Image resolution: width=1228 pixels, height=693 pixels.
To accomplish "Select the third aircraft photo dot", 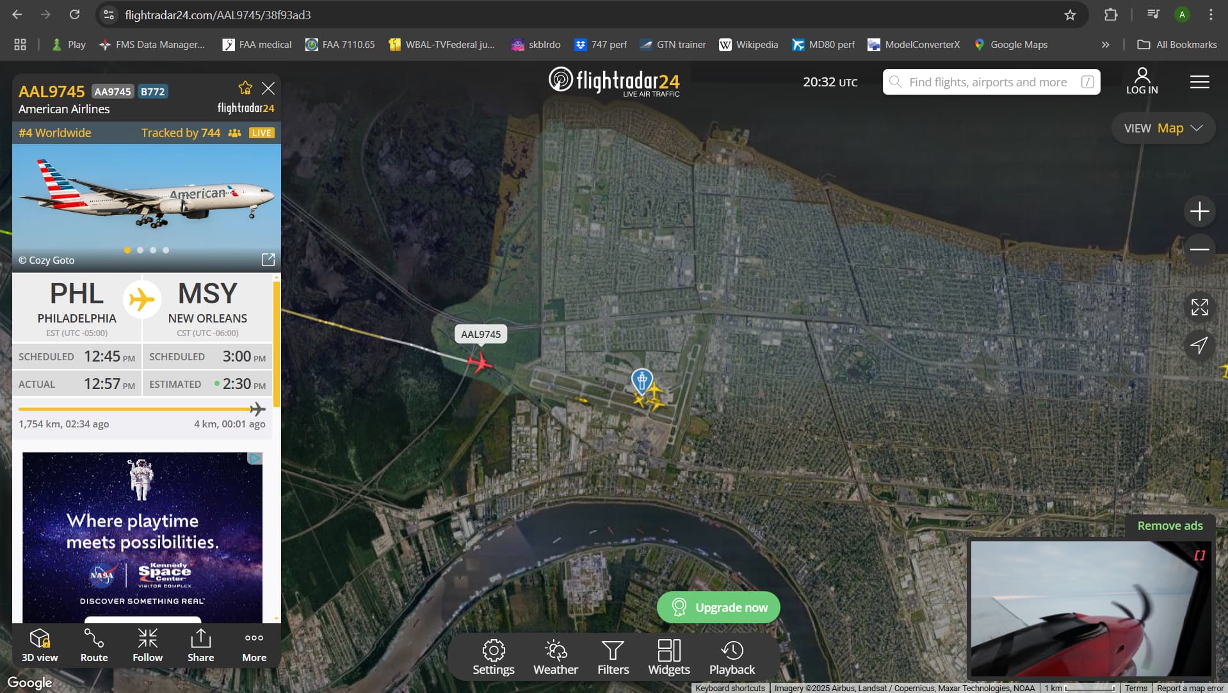I will pyautogui.click(x=153, y=250).
